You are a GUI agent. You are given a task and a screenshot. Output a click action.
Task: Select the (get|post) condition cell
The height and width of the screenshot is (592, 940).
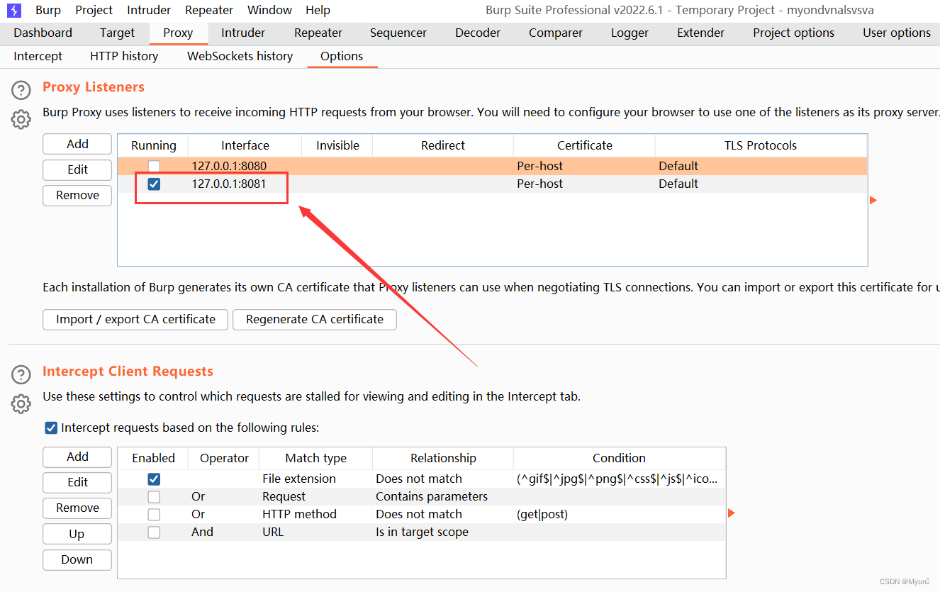(x=619, y=514)
